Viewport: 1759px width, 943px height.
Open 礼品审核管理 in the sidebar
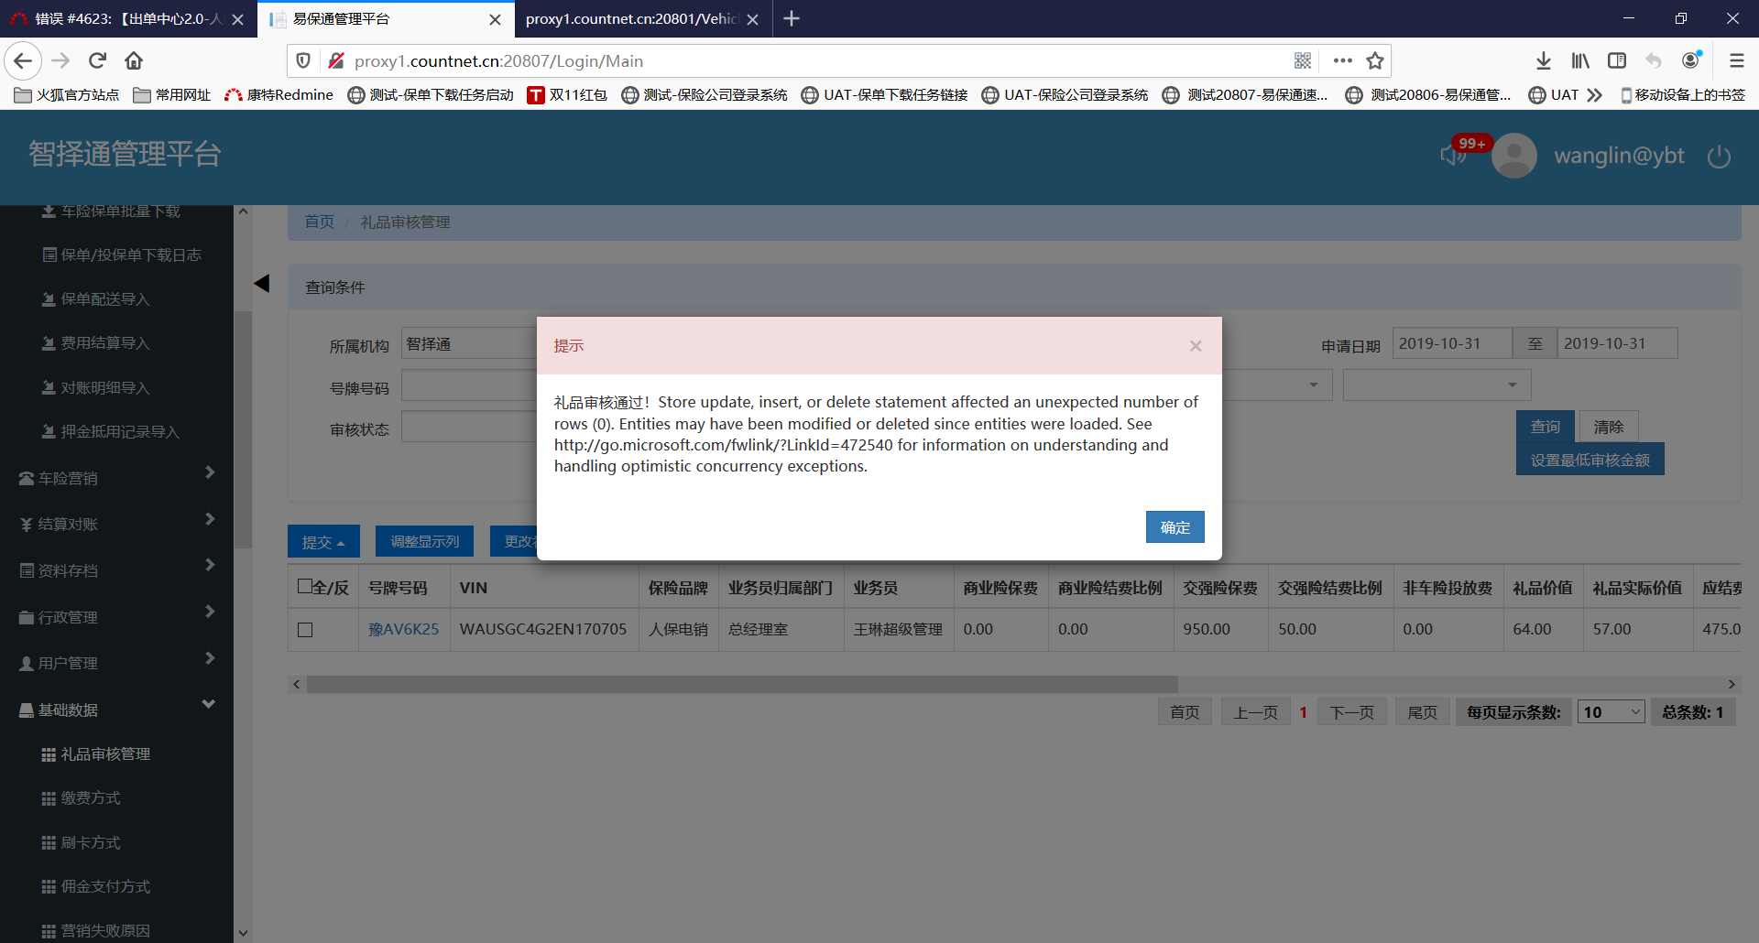[x=105, y=754]
